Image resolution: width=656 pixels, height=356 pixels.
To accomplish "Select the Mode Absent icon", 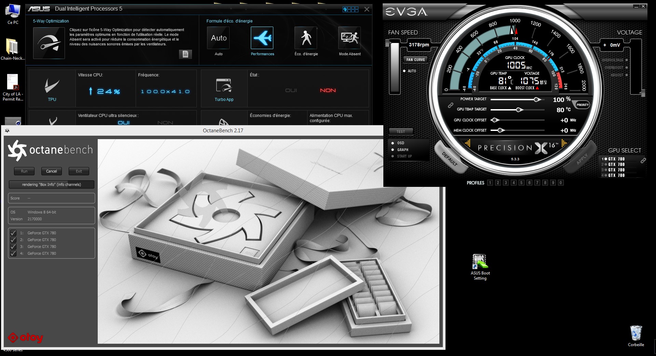I will pos(350,38).
